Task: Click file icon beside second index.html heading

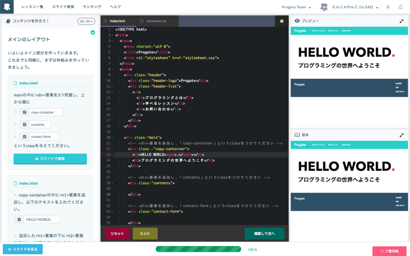Action: pyautogui.click(x=15, y=183)
